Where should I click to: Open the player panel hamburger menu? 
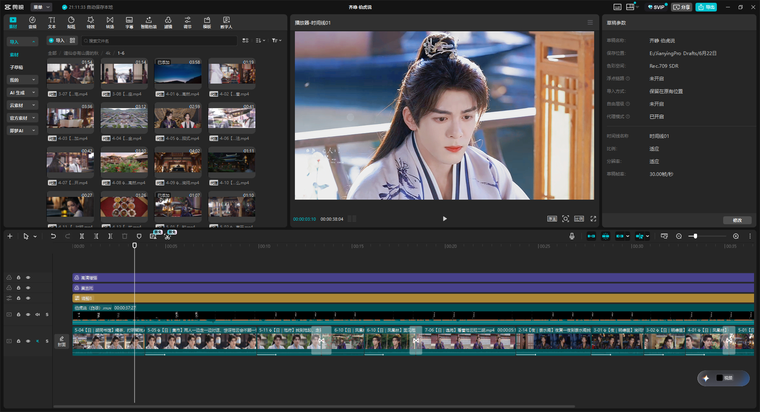(590, 23)
